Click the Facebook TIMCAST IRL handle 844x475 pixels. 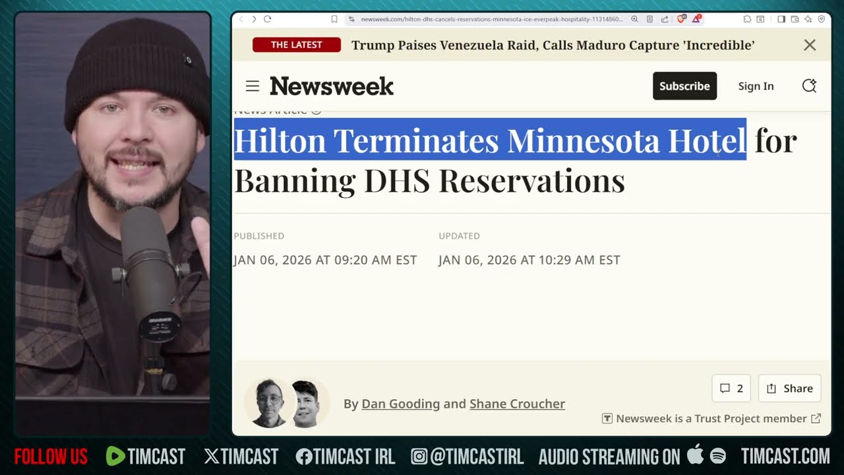pos(346,456)
